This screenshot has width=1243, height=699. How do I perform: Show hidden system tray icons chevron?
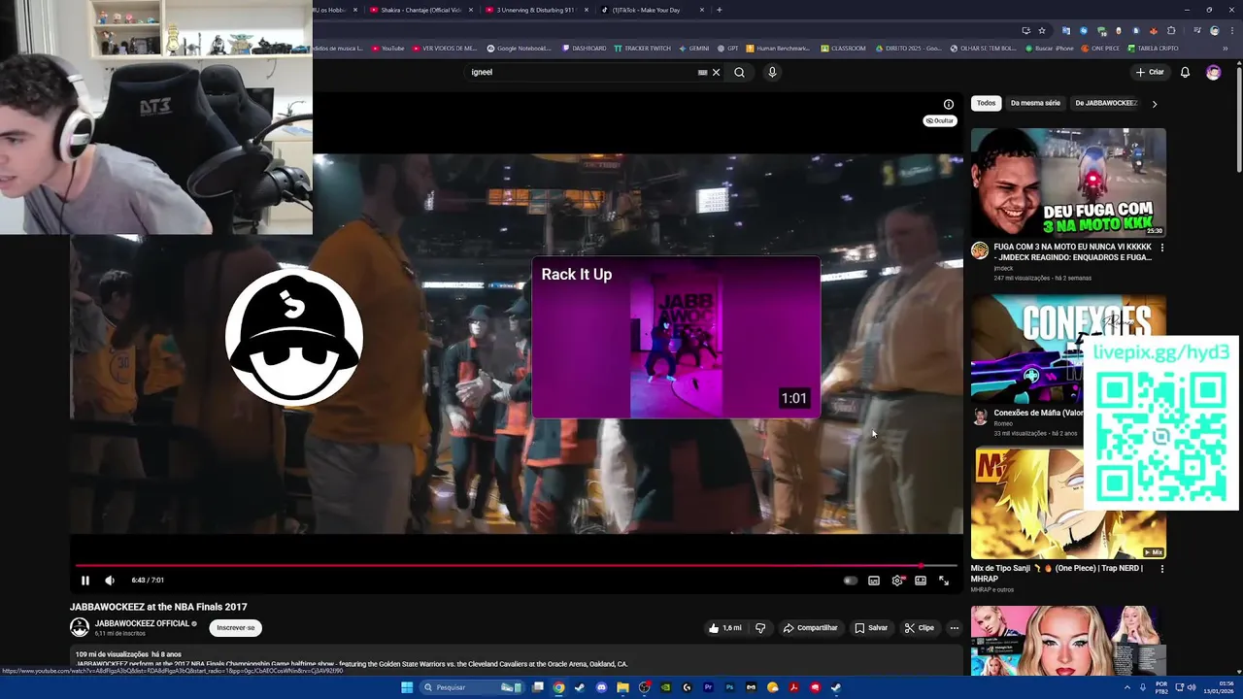coord(1127,687)
